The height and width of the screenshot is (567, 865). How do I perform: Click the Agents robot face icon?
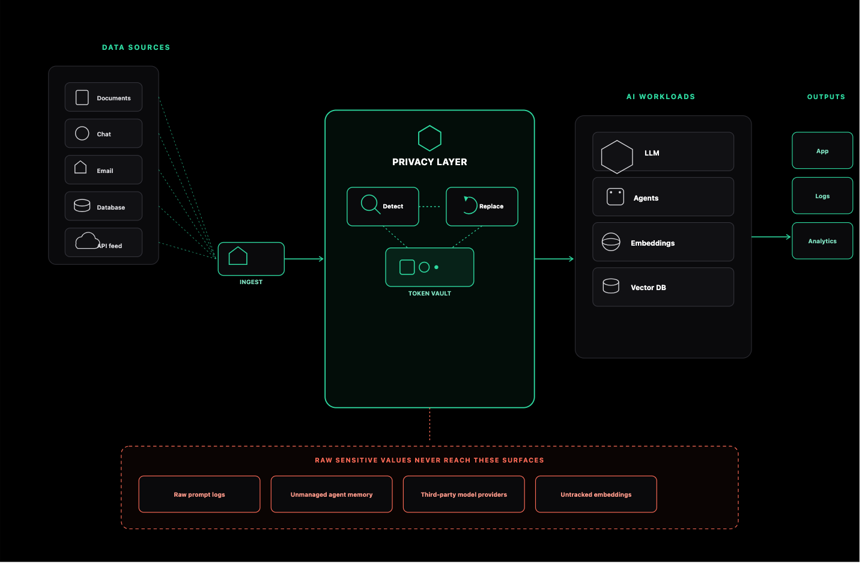[x=615, y=196]
